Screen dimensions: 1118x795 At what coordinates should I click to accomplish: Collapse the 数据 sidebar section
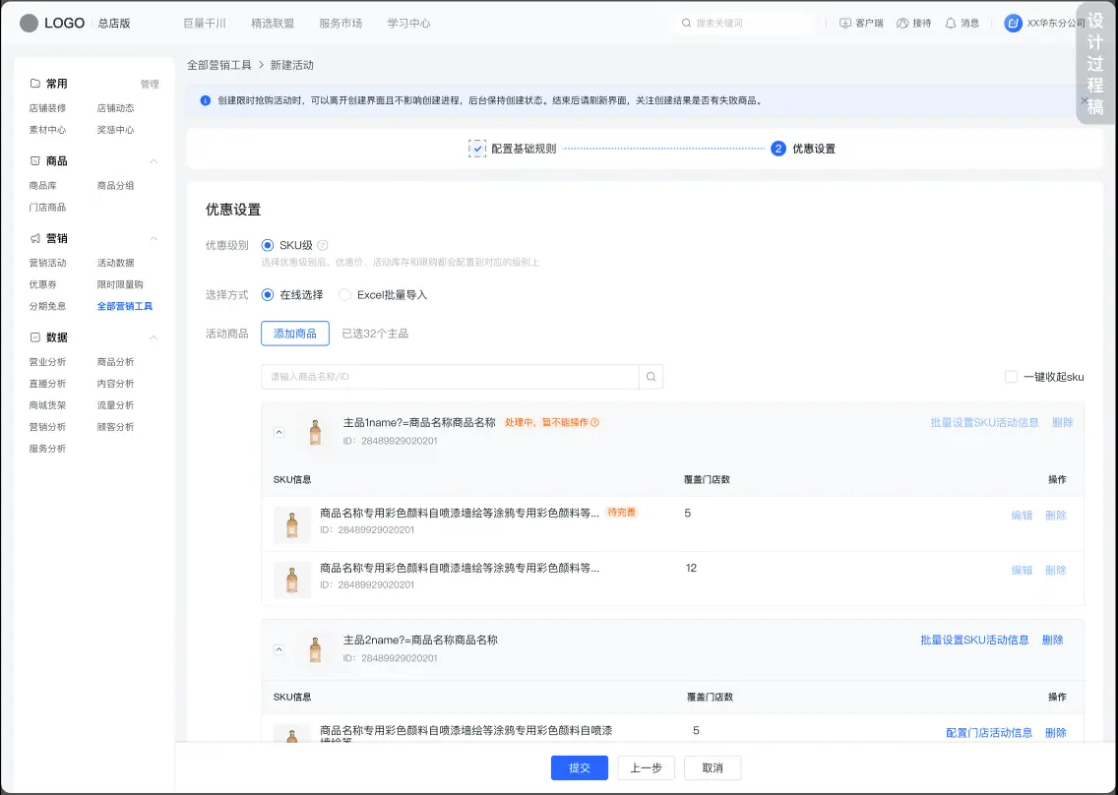[154, 337]
